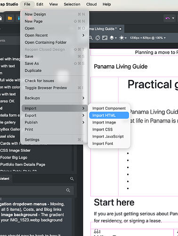Click the zoom magnifier icon in stage toolbar

tap(91, 38)
